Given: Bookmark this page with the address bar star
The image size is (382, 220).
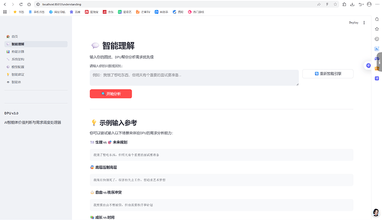Looking at the screenshot, I should (335, 4).
